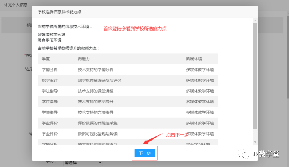
Task: Click the 学校选择信息技术能力点 dialog title
Action: [59, 12]
